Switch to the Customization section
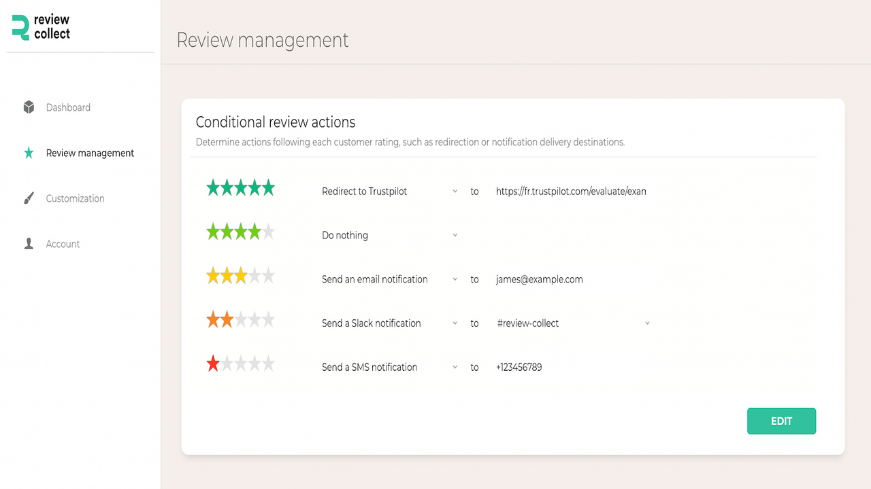Image resolution: width=871 pixels, height=489 pixels. click(75, 198)
